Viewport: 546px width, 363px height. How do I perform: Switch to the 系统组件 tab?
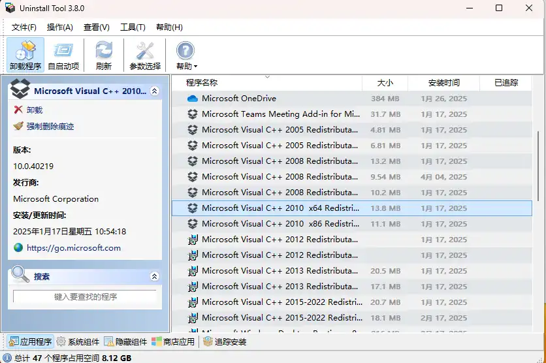(x=78, y=341)
